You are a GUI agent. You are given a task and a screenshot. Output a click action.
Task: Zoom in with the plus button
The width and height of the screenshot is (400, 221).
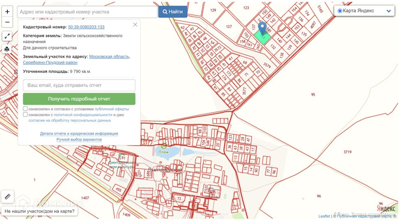pos(7,12)
